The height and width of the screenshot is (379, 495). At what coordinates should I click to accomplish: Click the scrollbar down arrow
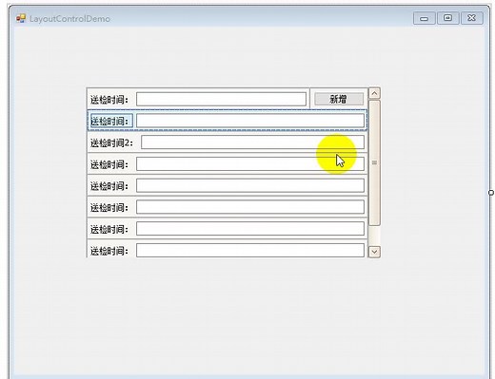pyautogui.click(x=374, y=252)
